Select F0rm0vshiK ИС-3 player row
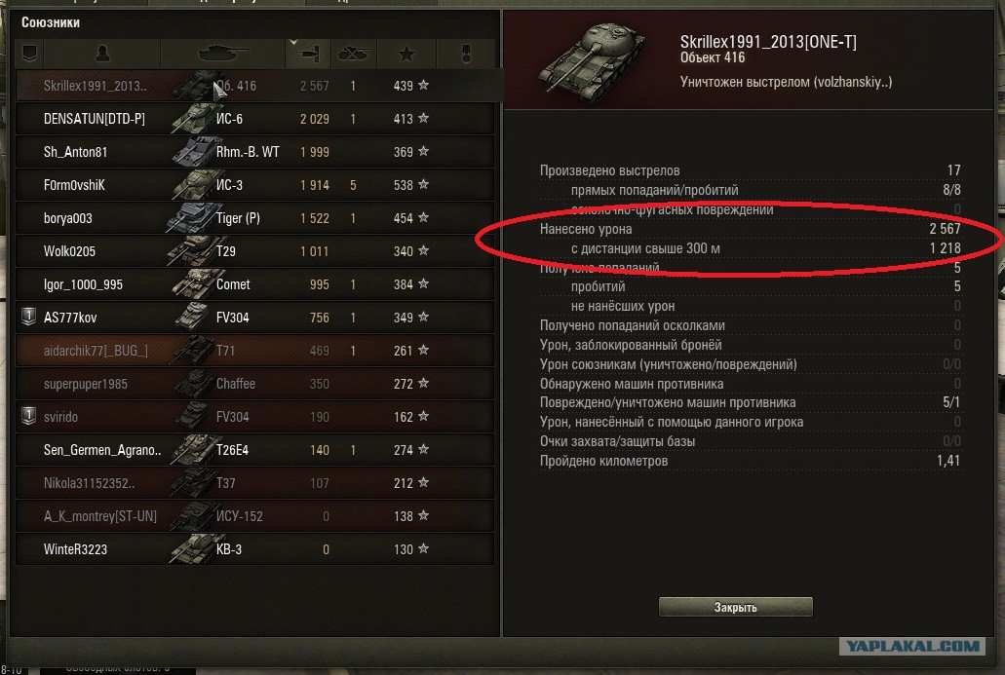Screen dimensions: 1005x675 tap(255, 185)
